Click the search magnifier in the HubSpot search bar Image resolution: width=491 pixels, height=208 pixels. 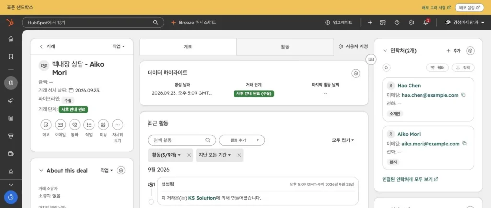(x=156, y=23)
